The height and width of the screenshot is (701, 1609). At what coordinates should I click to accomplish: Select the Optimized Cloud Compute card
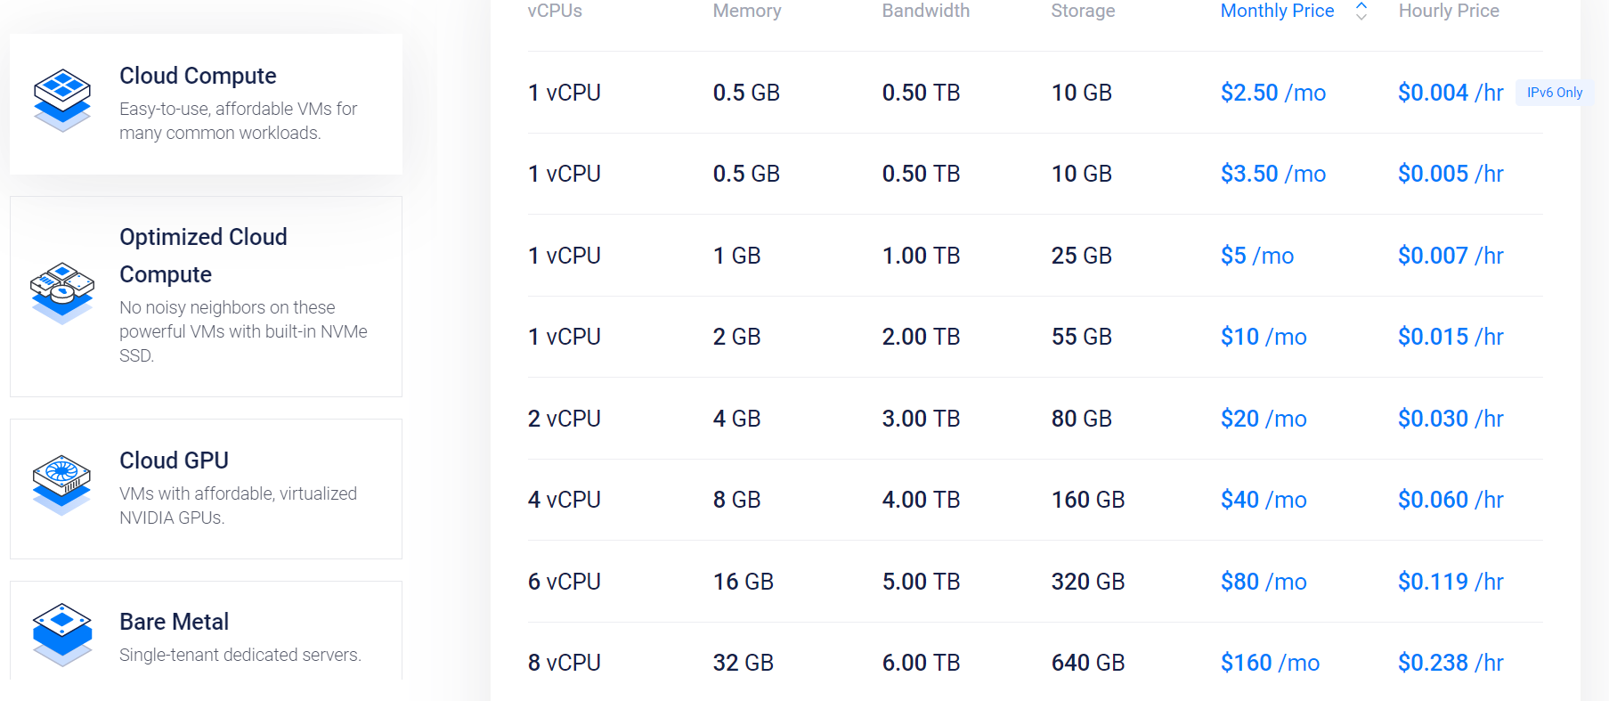tap(206, 297)
